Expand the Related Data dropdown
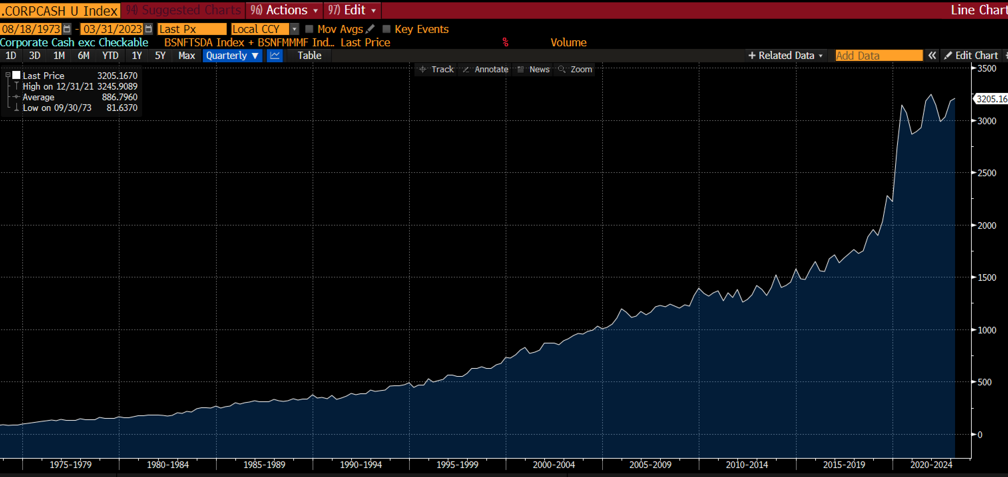This screenshot has height=477, width=1008. coord(786,56)
